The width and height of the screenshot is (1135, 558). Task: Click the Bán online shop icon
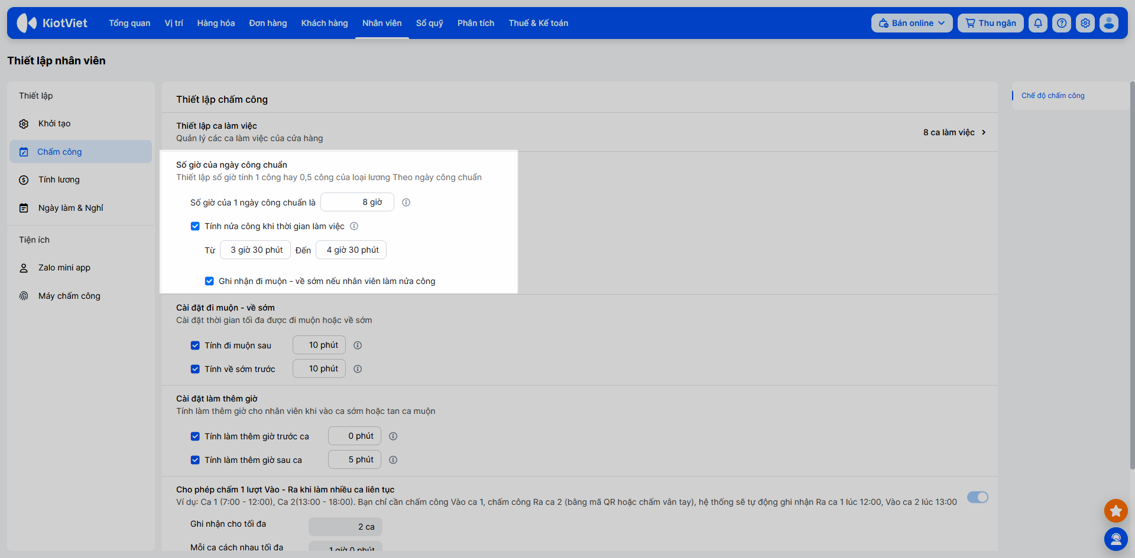pyautogui.click(x=884, y=23)
